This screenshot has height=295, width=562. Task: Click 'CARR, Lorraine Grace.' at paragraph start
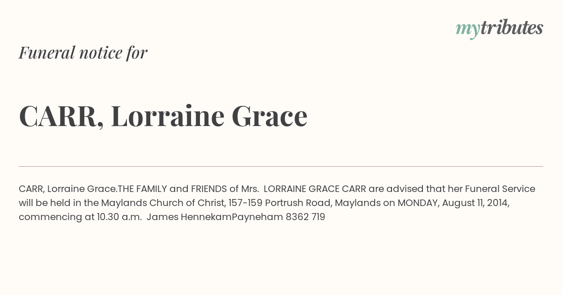click(68, 189)
